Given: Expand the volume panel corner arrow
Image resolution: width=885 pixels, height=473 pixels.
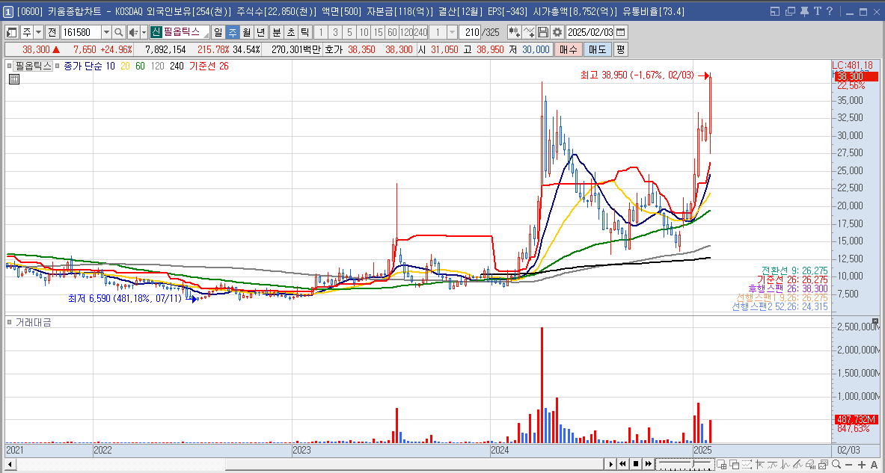Looking at the screenshot, I should [x=875, y=321].
